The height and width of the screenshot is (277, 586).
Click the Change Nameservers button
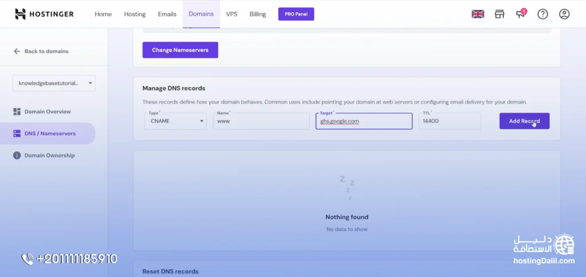(x=180, y=50)
